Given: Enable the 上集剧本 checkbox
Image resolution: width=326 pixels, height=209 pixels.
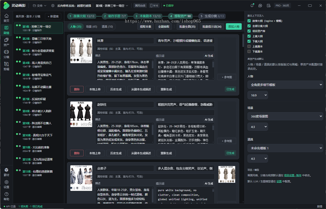Looking at the screenshot, I should click(249, 46).
